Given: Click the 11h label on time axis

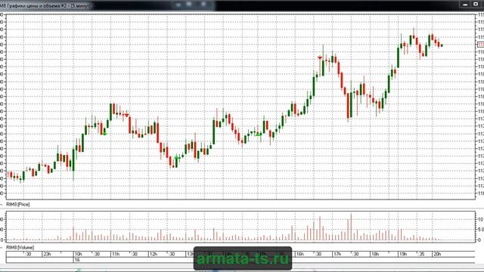Looking at the screenshot, I should coord(116,254).
